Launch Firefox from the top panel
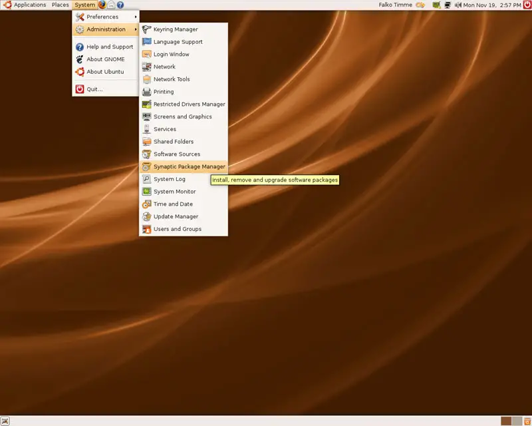Screen dimensions: 532x426 point(102,5)
